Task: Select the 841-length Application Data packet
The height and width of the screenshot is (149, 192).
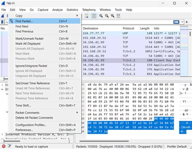Action: 131,74
